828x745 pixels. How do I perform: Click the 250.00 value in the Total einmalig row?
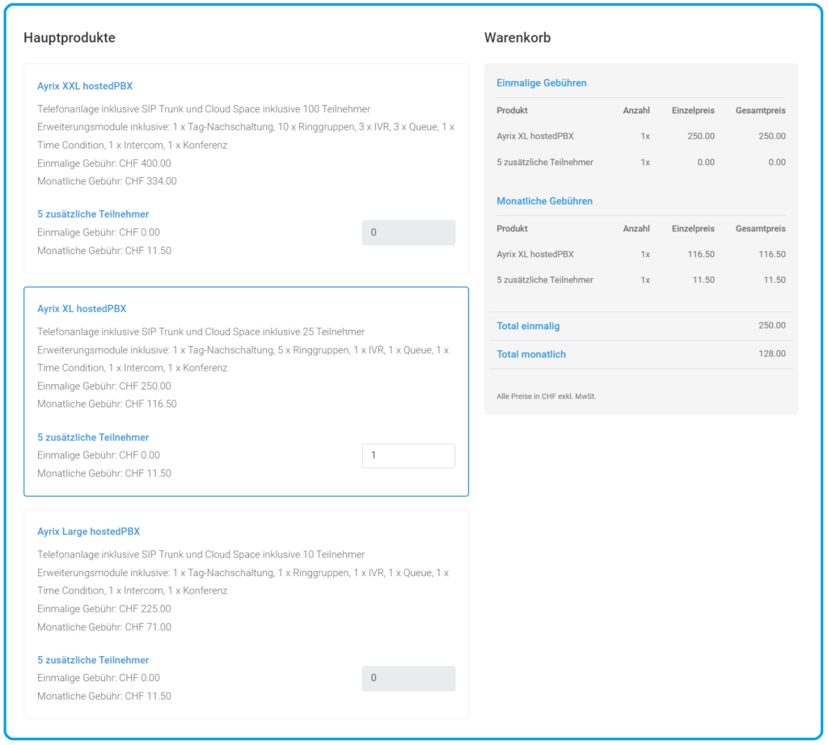[x=772, y=325]
